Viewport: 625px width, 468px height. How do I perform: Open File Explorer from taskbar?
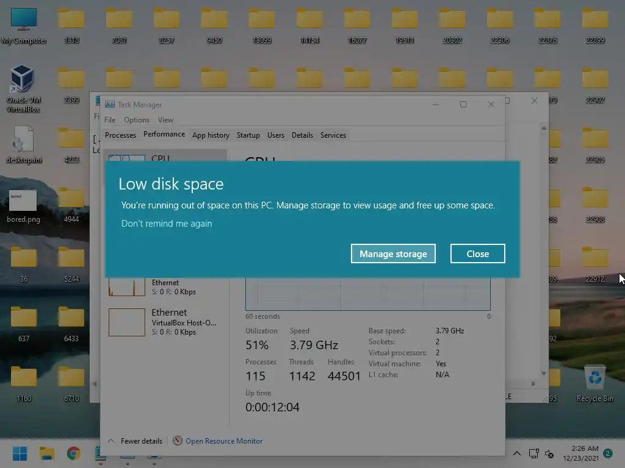(x=46, y=453)
